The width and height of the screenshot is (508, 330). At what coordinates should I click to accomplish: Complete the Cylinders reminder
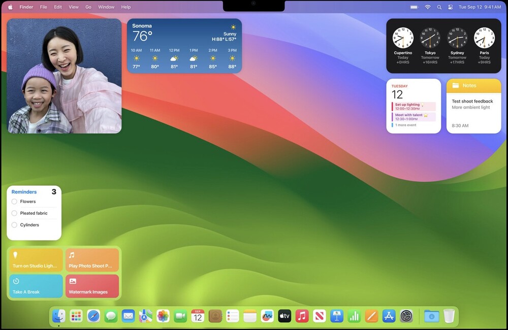(x=14, y=225)
